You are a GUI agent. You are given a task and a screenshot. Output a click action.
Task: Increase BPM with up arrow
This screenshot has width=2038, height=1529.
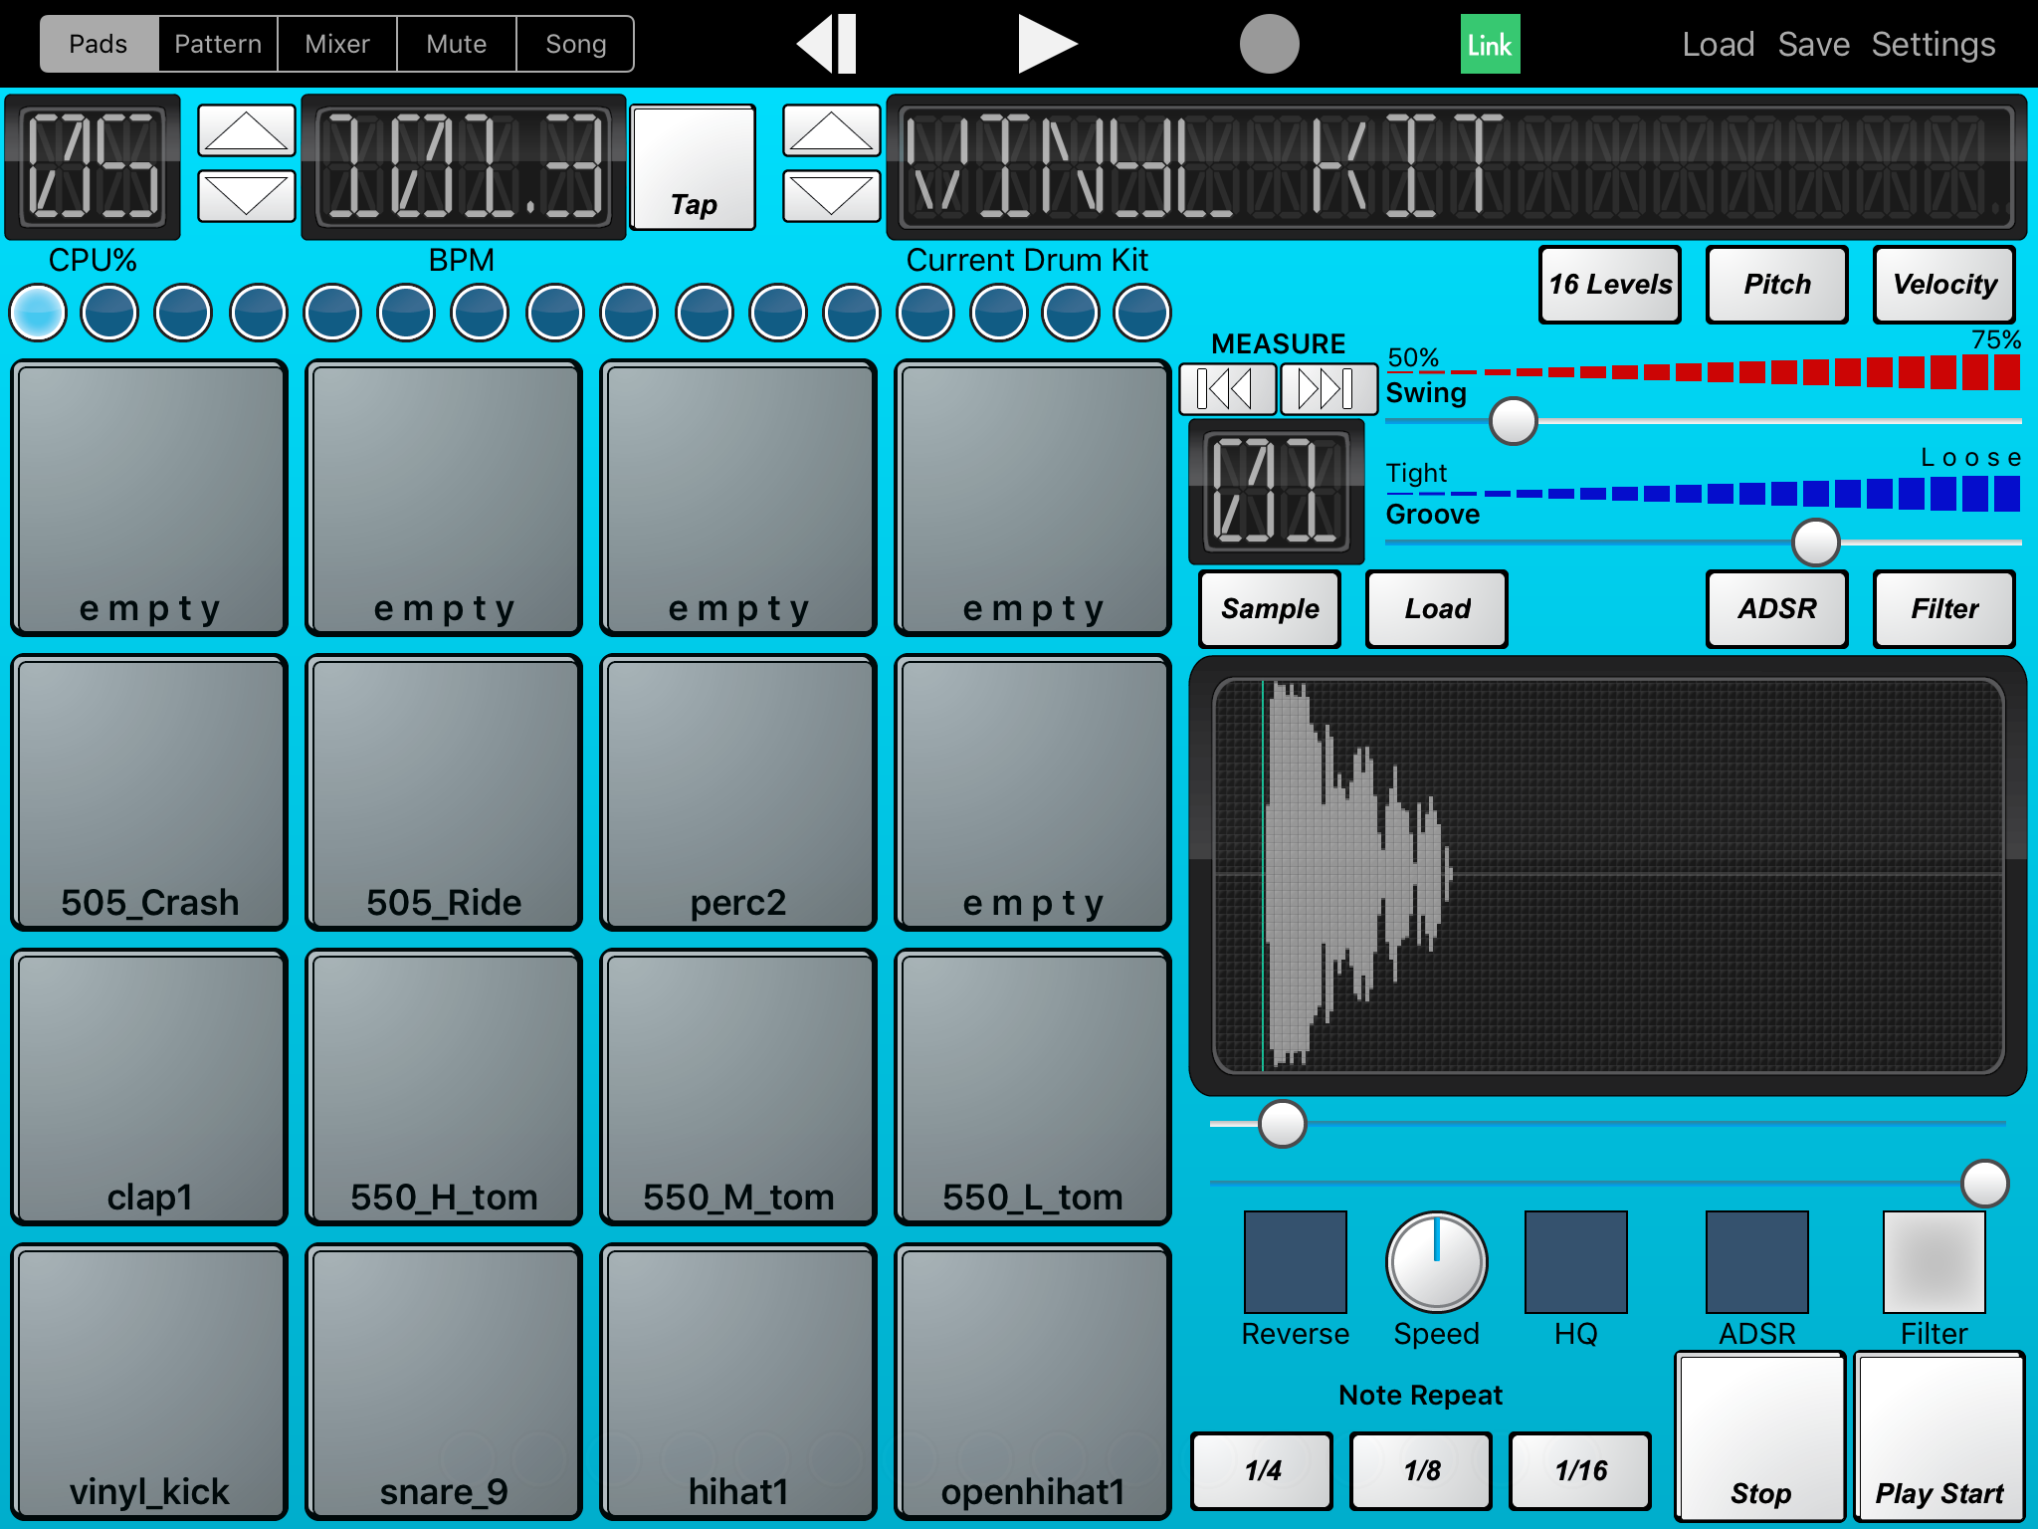246,130
